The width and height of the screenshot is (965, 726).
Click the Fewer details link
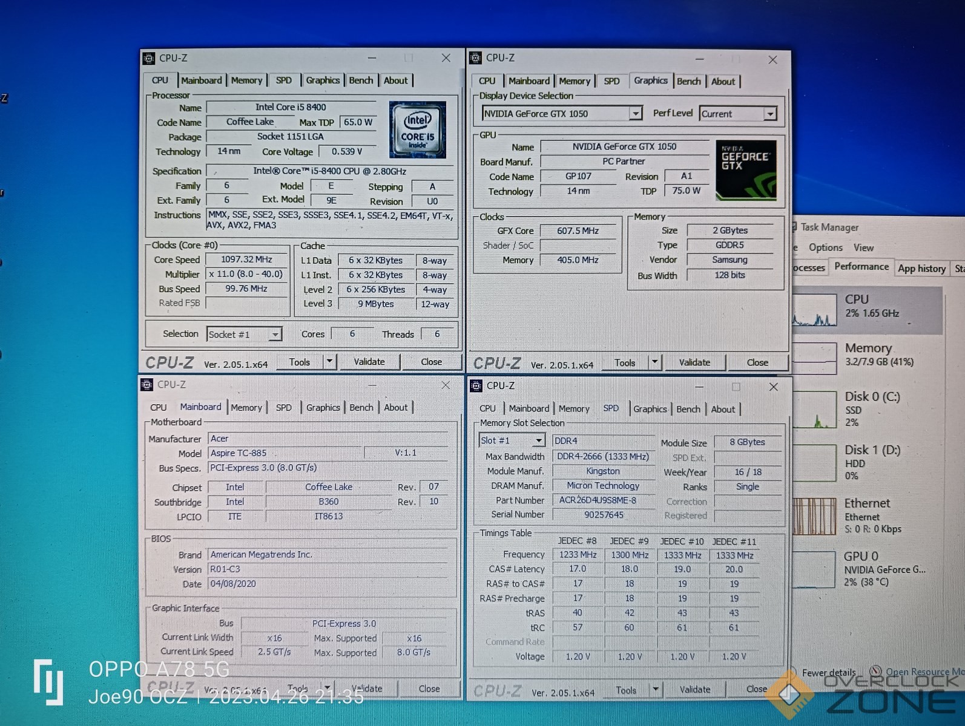828,673
